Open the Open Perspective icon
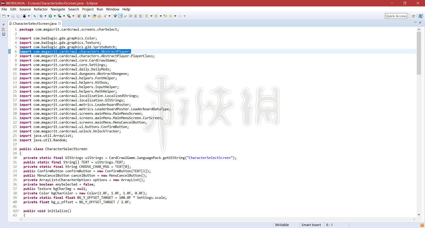 click(x=414, y=16)
